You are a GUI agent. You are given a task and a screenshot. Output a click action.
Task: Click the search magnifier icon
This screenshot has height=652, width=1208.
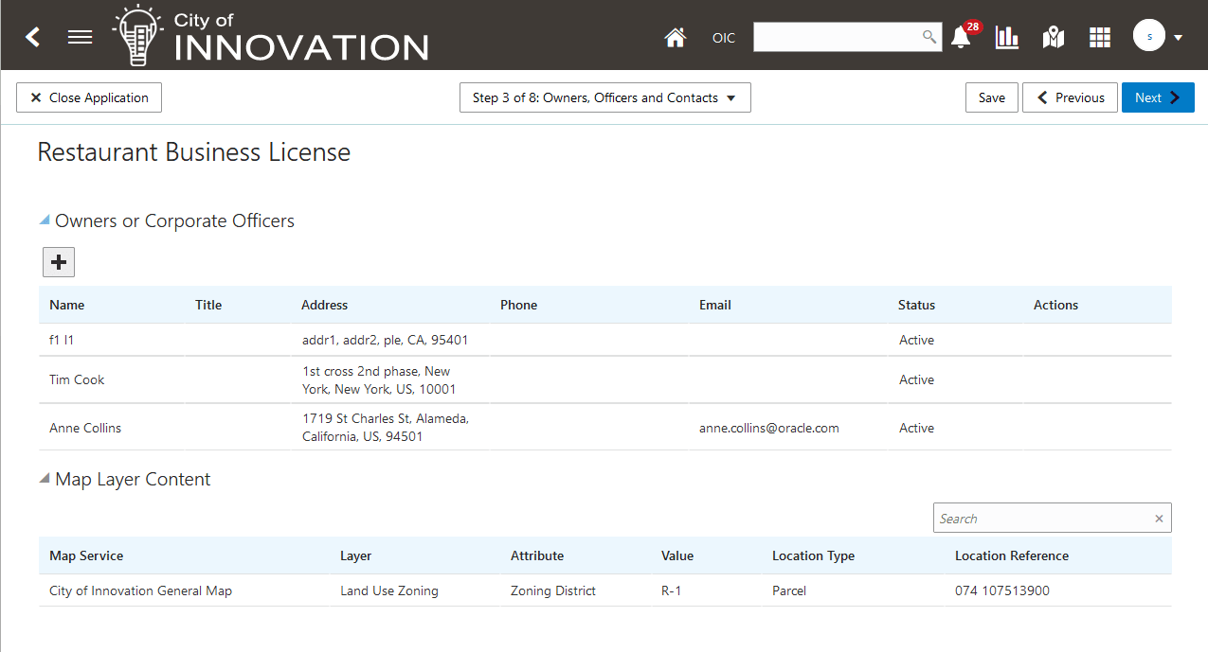tap(929, 37)
